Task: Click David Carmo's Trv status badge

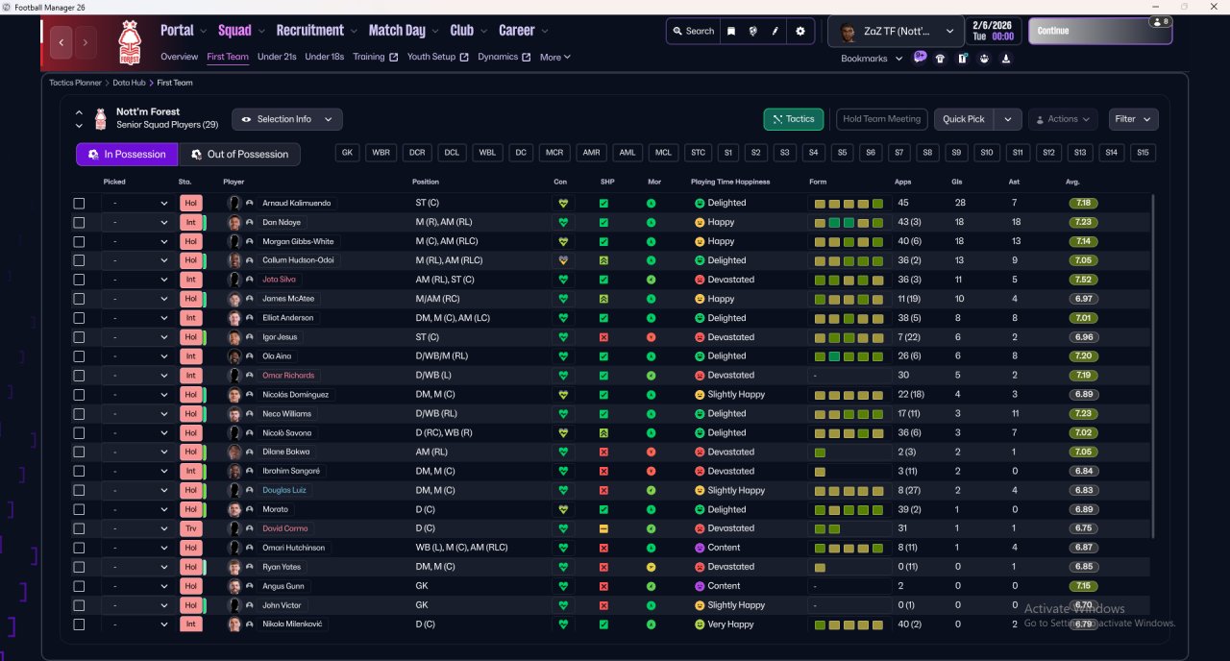Action: coord(190,528)
